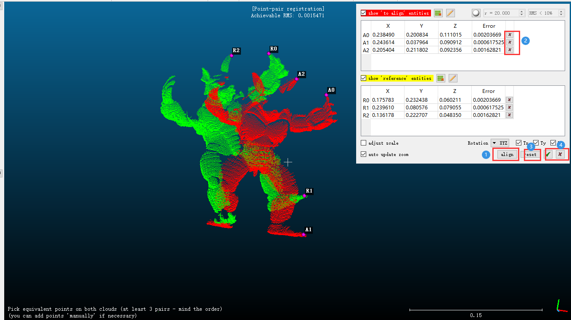Select the A0 row header
The height and width of the screenshot is (320, 571).
tap(366, 35)
